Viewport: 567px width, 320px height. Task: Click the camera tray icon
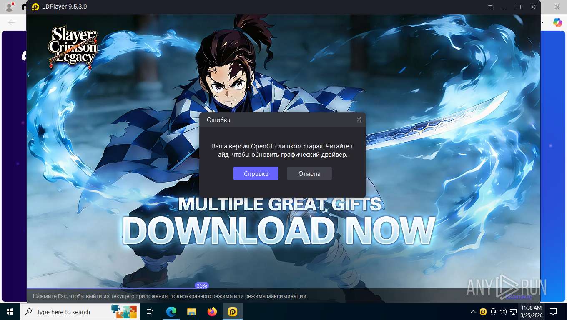(493, 312)
